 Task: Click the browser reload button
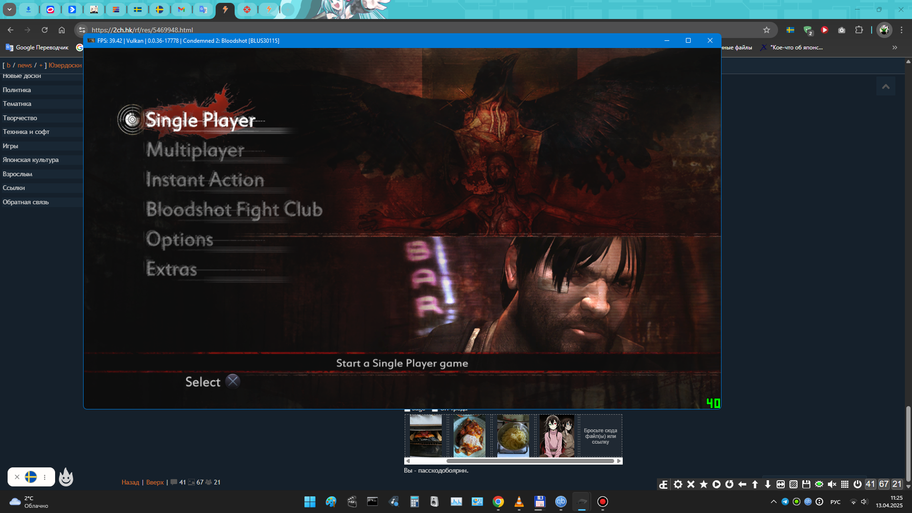[x=45, y=30]
